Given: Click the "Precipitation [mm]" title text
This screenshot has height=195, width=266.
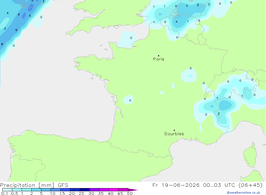Looking at the screenshot, I should (x=27, y=185).
